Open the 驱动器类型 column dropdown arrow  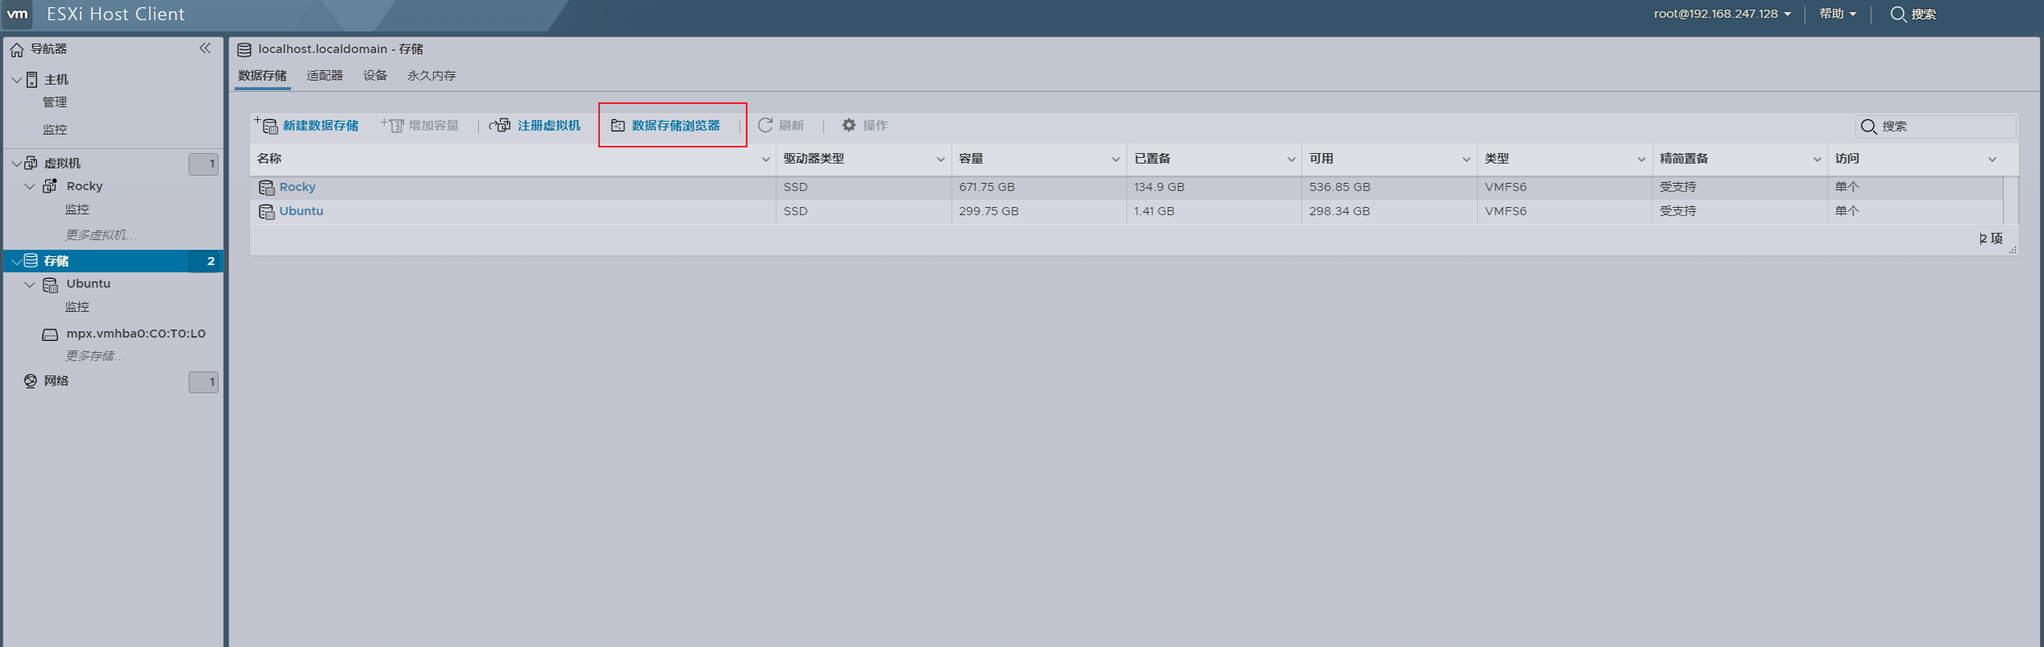tap(940, 160)
